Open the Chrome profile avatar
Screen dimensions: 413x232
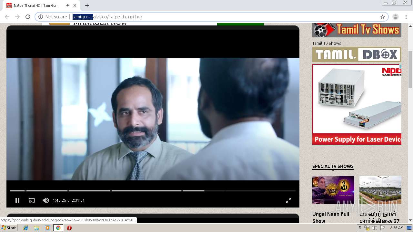click(x=396, y=17)
